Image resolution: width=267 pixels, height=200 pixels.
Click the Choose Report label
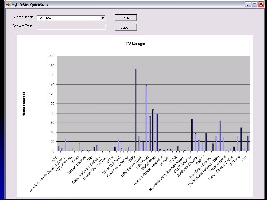coord(23,17)
